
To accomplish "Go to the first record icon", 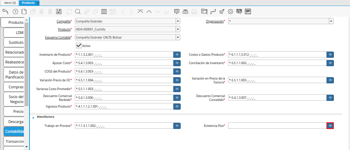I will click(x=140, y=11).
